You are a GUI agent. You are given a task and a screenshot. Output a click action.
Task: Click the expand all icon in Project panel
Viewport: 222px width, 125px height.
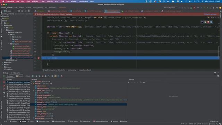(22, 11)
